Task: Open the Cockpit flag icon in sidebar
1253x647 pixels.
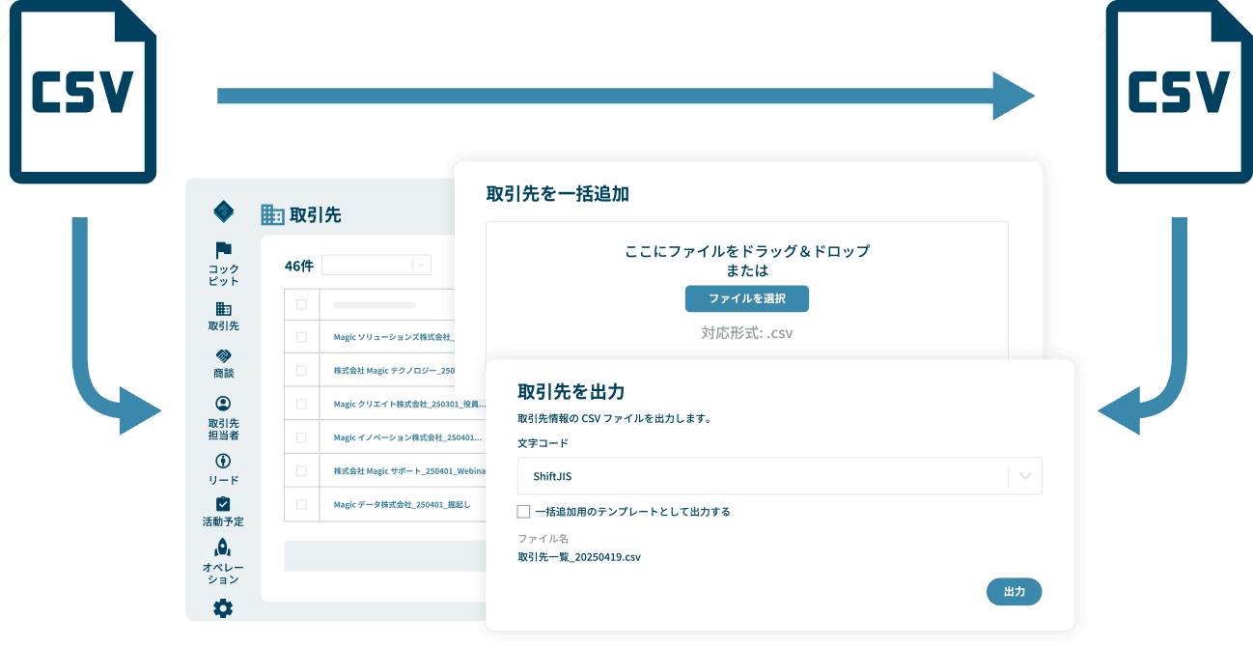Action: (x=223, y=250)
